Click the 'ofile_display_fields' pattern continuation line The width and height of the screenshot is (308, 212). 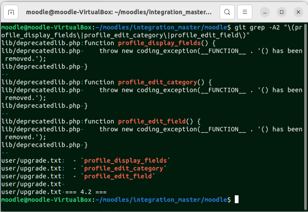125,35
